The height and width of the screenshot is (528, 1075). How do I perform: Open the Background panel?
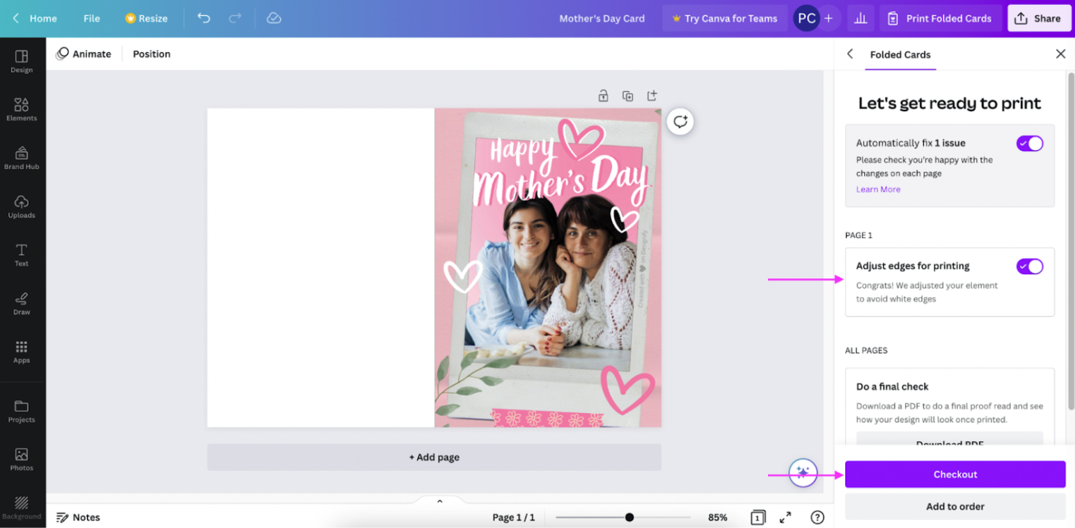[x=22, y=508]
